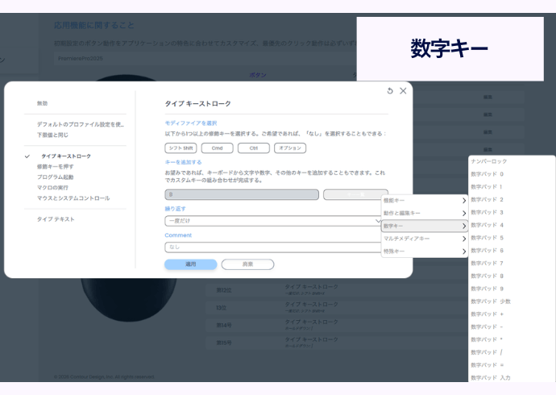Image resolution: width=556 pixels, height=395 pixels.
Task: Expand the 機能キー submenu
Action: (x=424, y=200)
